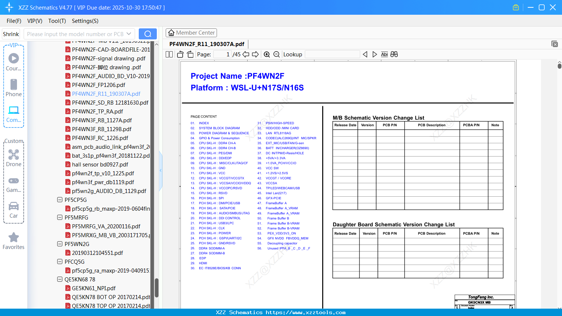Click the file tree vertical scrollbar thumb
The height and width of the screenshot is (316, 562).
point(156,288)
